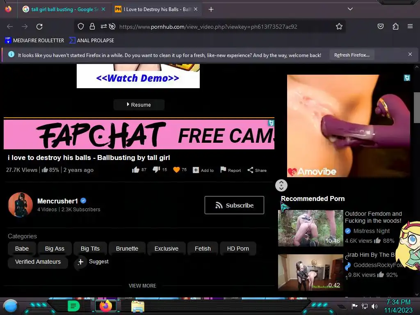This screenshot has width=420, height=315.
Task: Click the Resume button
Action: pos(139,105)
